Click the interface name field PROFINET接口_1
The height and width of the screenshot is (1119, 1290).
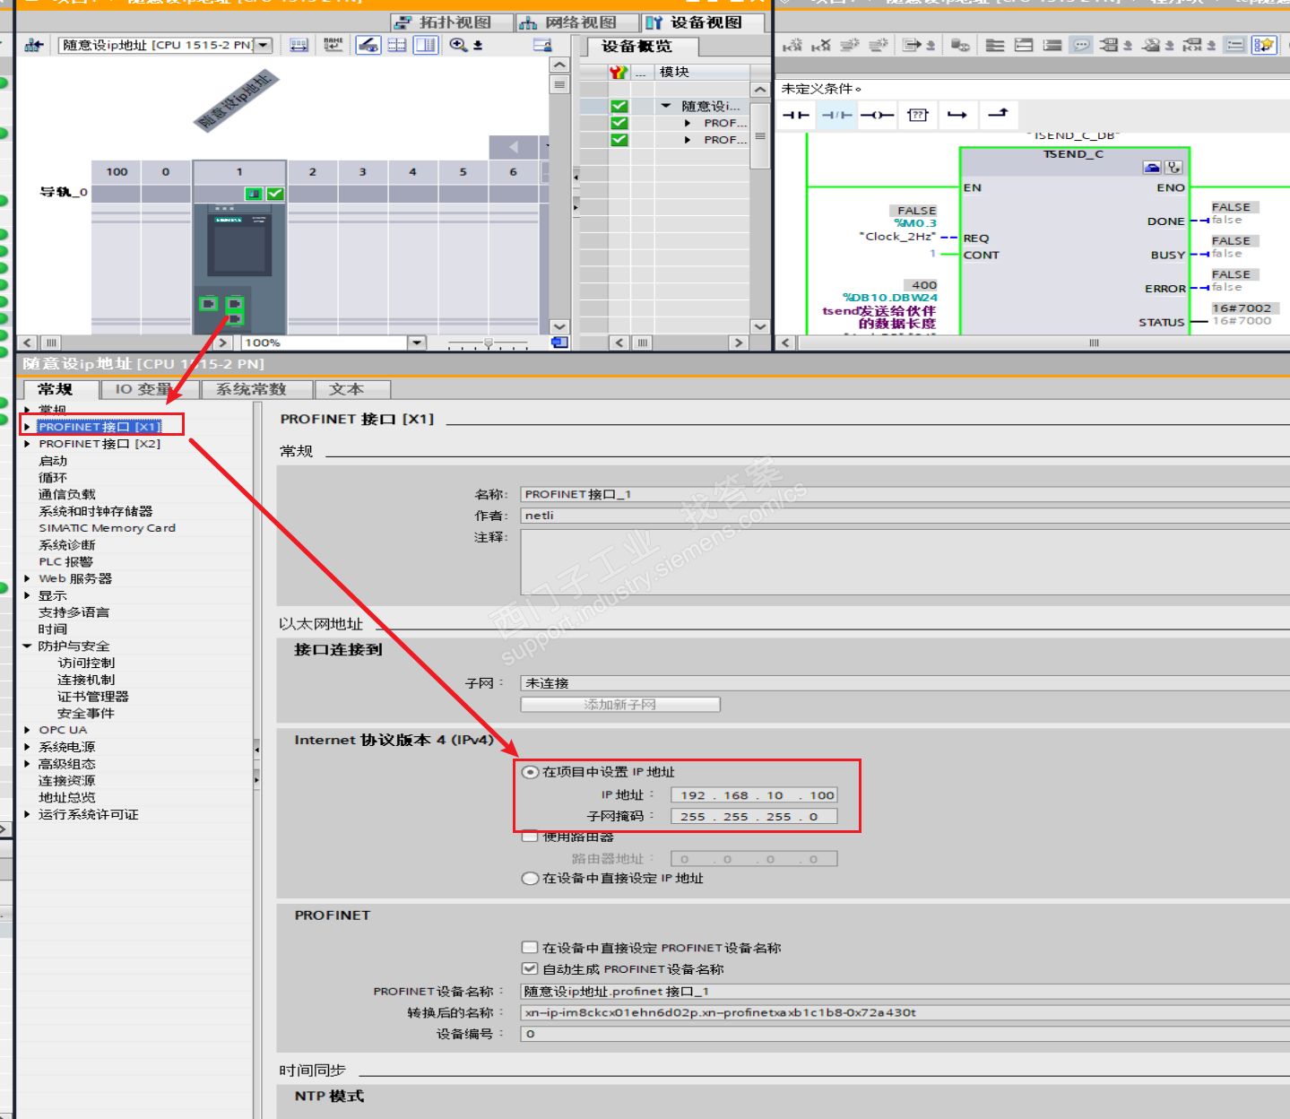coord(905,494)
